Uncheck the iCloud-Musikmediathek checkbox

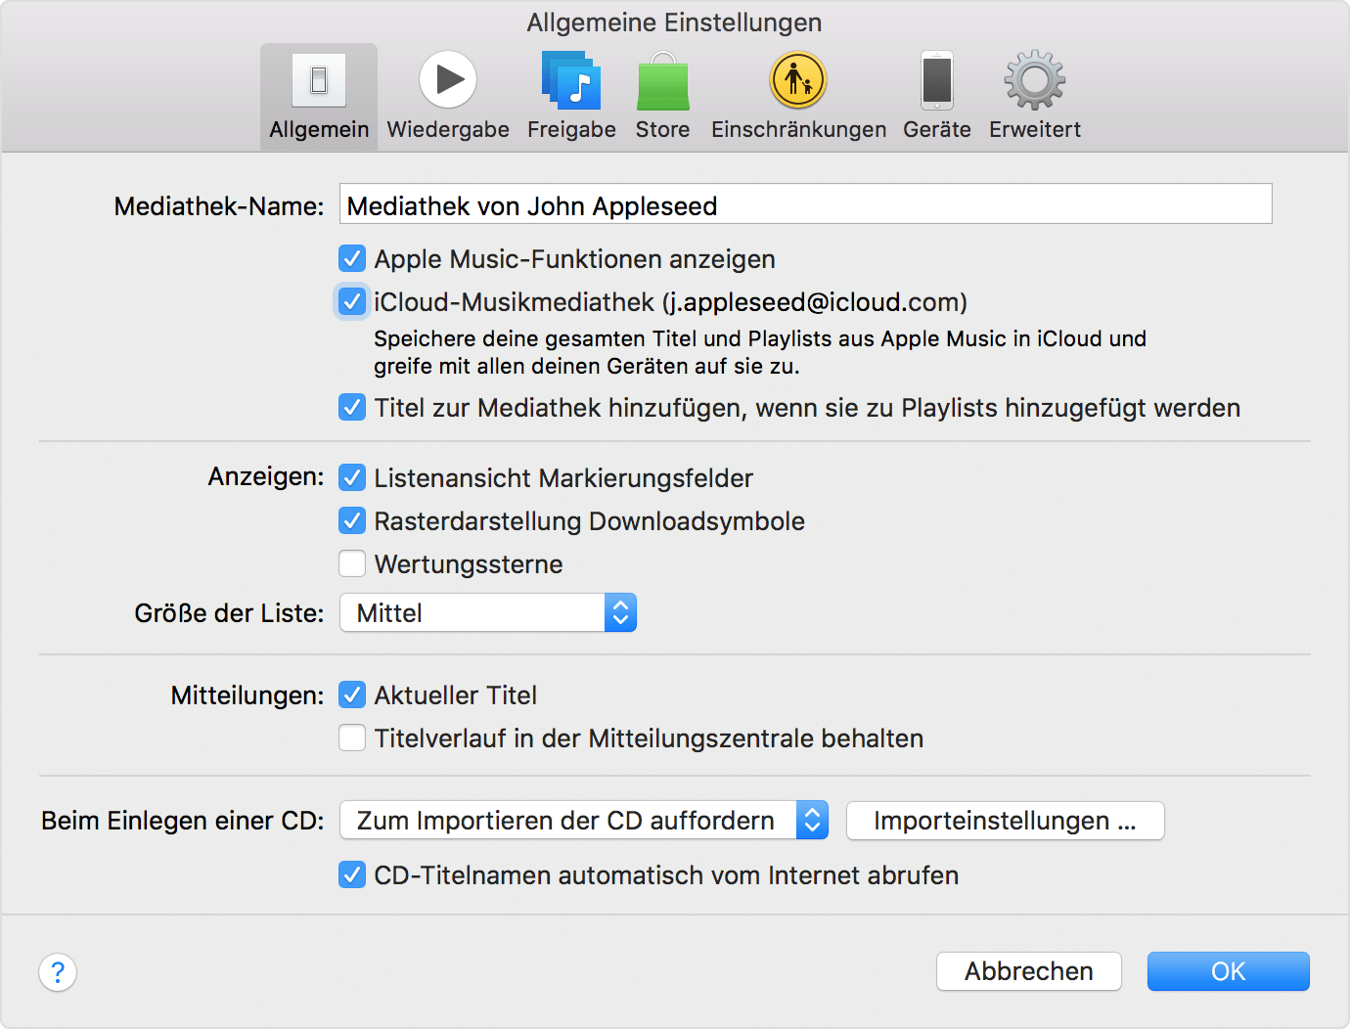(352, 302)
